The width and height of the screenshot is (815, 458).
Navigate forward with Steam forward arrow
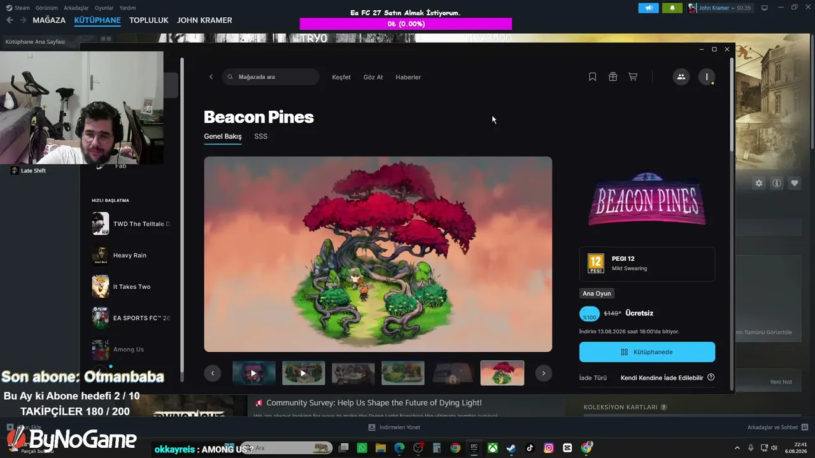pos(23,20)
